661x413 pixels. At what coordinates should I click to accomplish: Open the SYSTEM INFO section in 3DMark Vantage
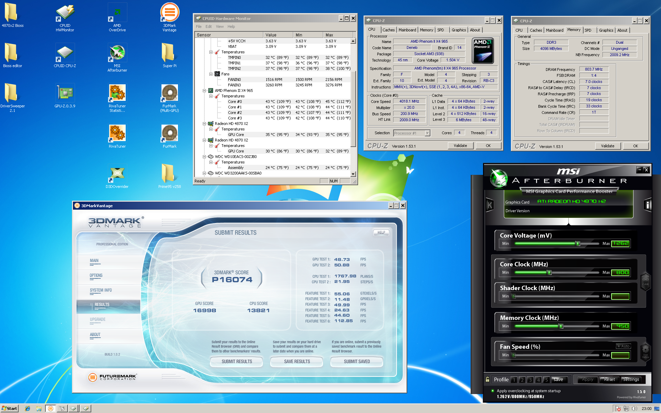click(101, 290)
